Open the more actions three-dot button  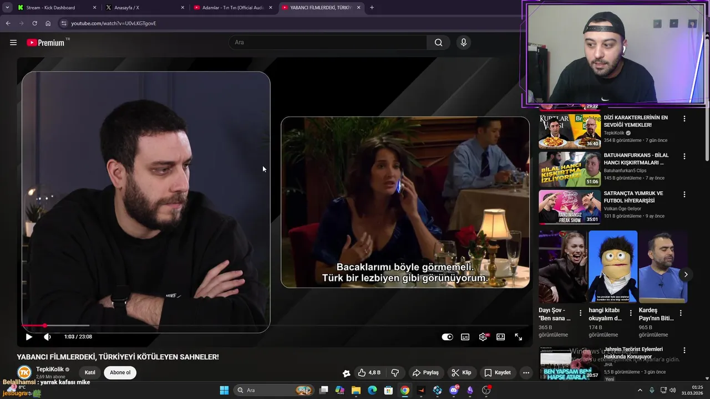pyautogui.click(x=526, y=372)
